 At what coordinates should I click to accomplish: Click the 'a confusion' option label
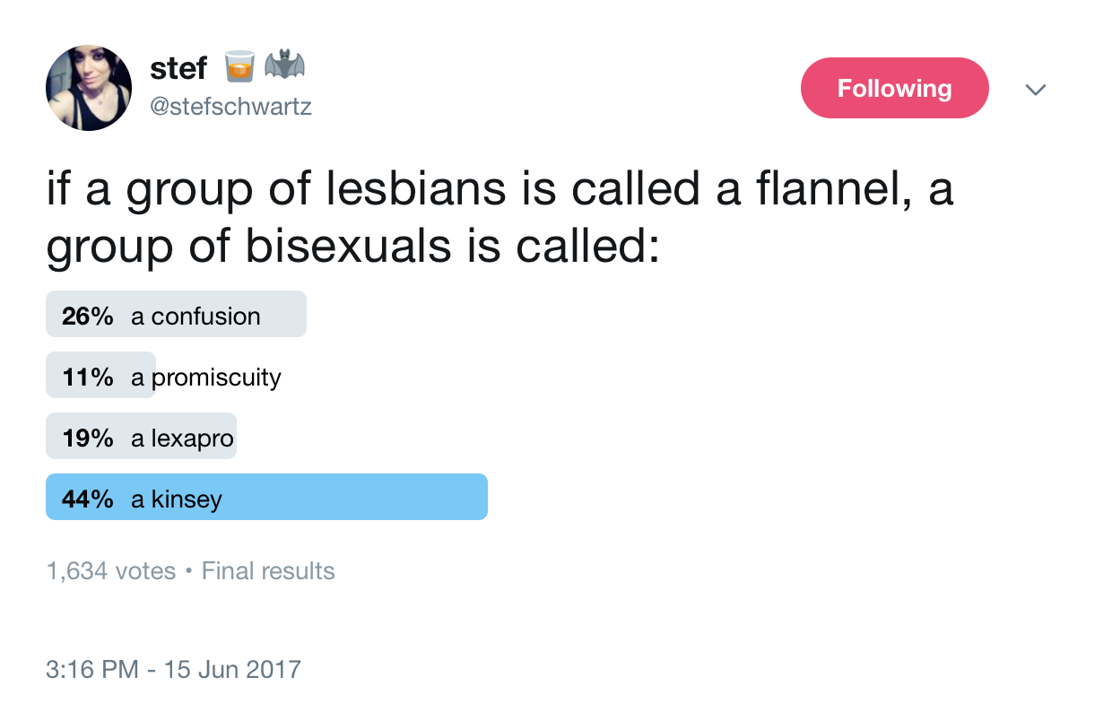tap(195, 316)
